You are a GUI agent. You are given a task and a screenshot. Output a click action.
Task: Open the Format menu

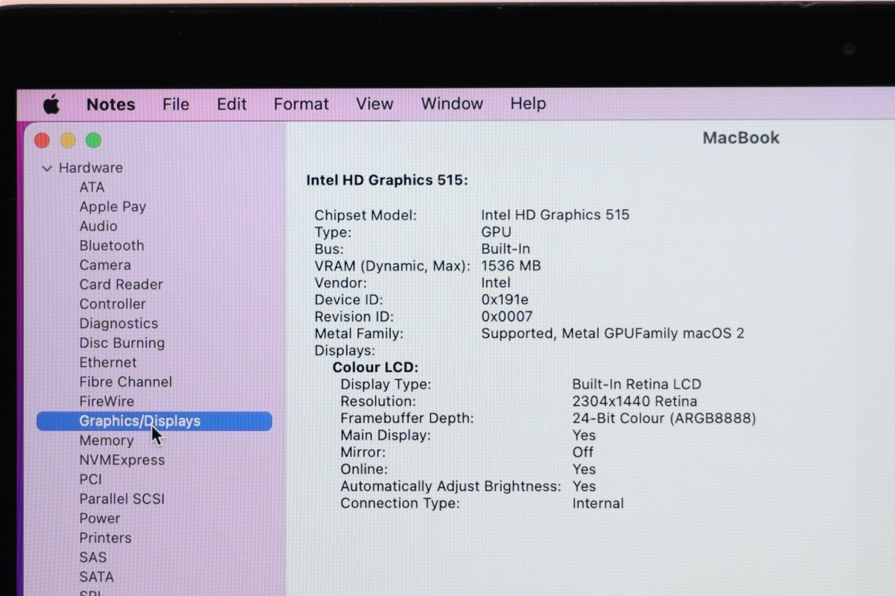(301, 105)
